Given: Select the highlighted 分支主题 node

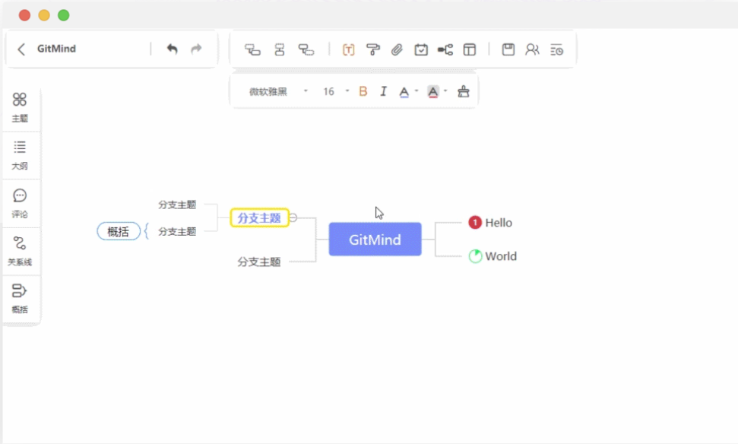Looking at the screenshot, I should [x=259, y=218].
